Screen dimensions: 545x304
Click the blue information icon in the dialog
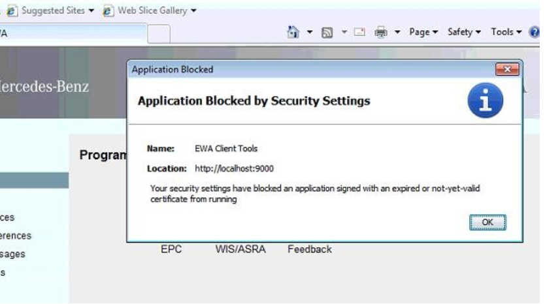pyautogui.click(x=486, y=100)
